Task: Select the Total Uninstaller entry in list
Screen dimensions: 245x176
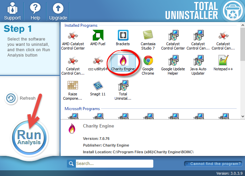Action: pos(123,90)
